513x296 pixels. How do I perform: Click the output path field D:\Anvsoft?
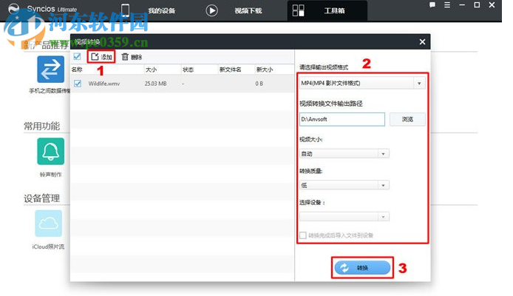coord(342,119)
